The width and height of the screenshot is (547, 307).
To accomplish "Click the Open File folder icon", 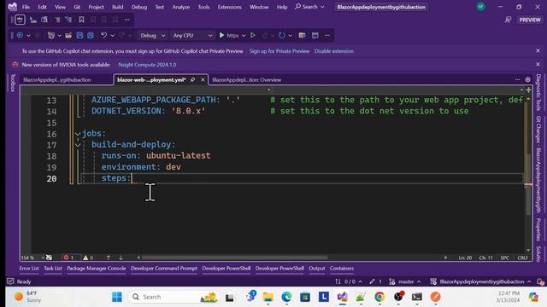I will pyautogui.click(x=68, y=35).
